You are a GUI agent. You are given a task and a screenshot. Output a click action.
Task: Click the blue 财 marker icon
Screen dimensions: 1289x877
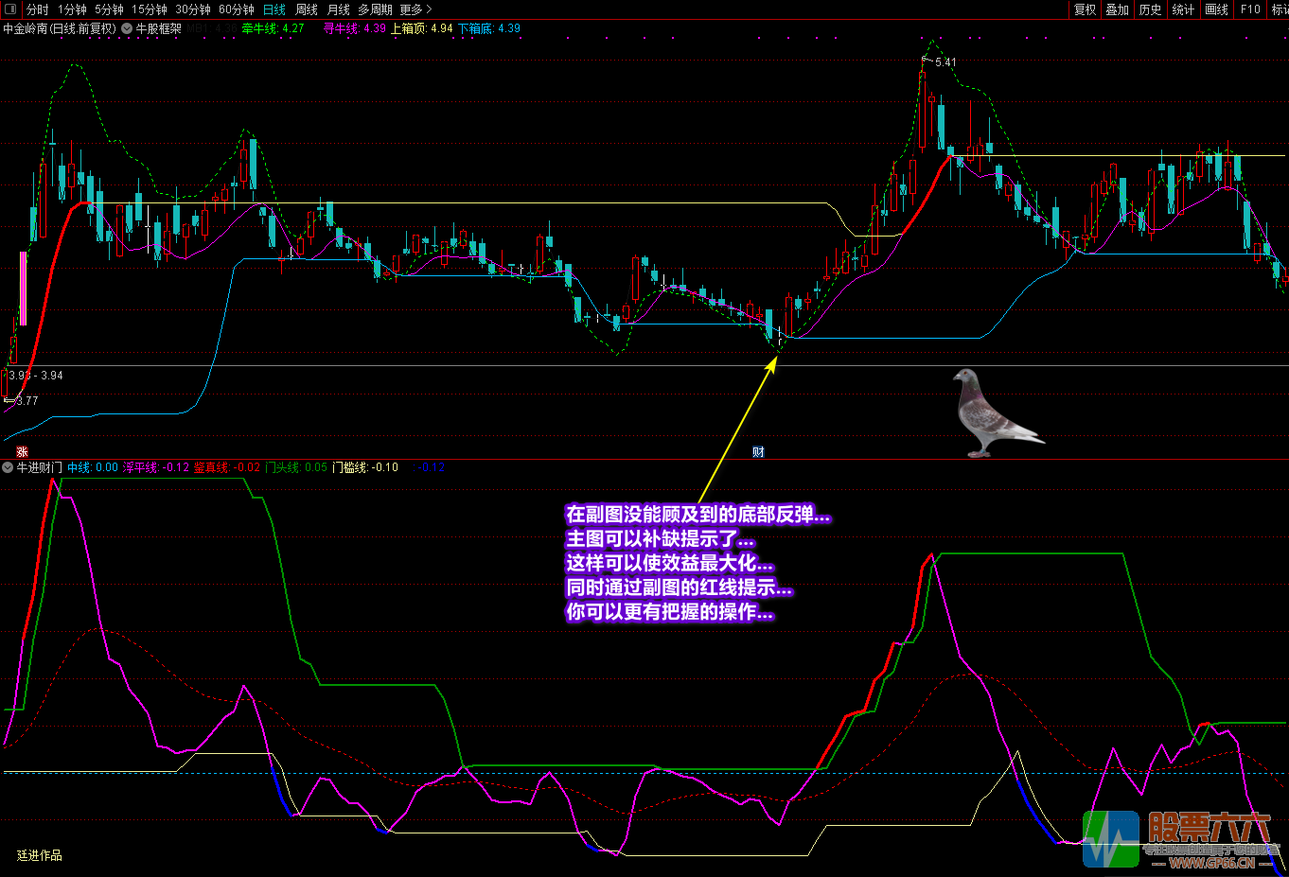click(758, 452)
